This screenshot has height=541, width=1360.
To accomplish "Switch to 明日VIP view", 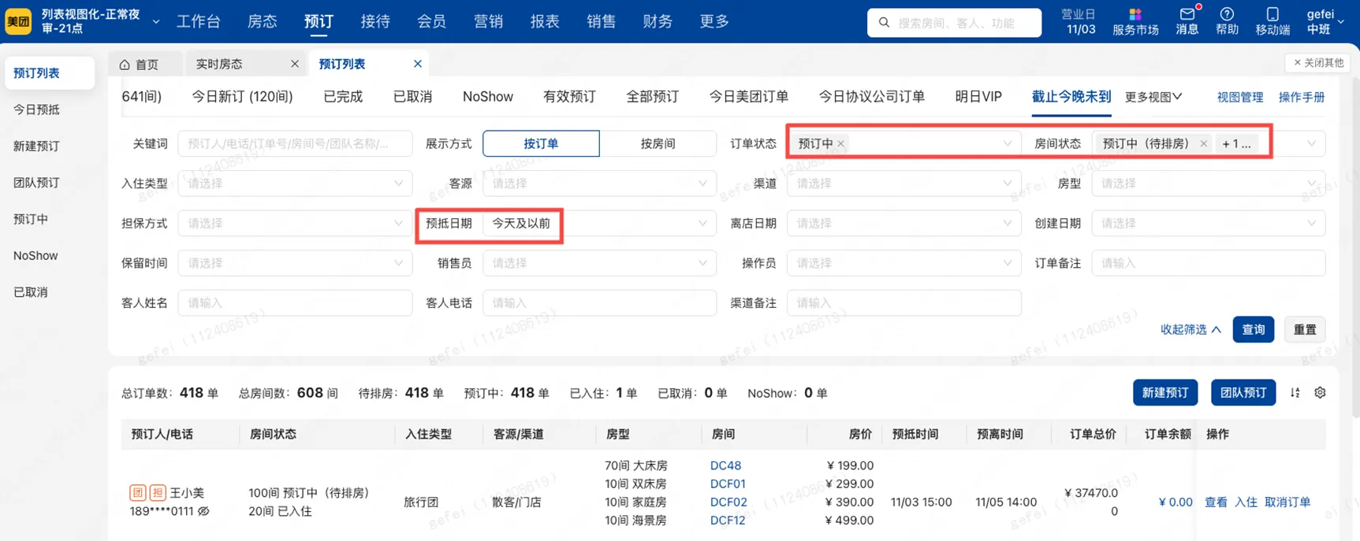I will 978,97.
